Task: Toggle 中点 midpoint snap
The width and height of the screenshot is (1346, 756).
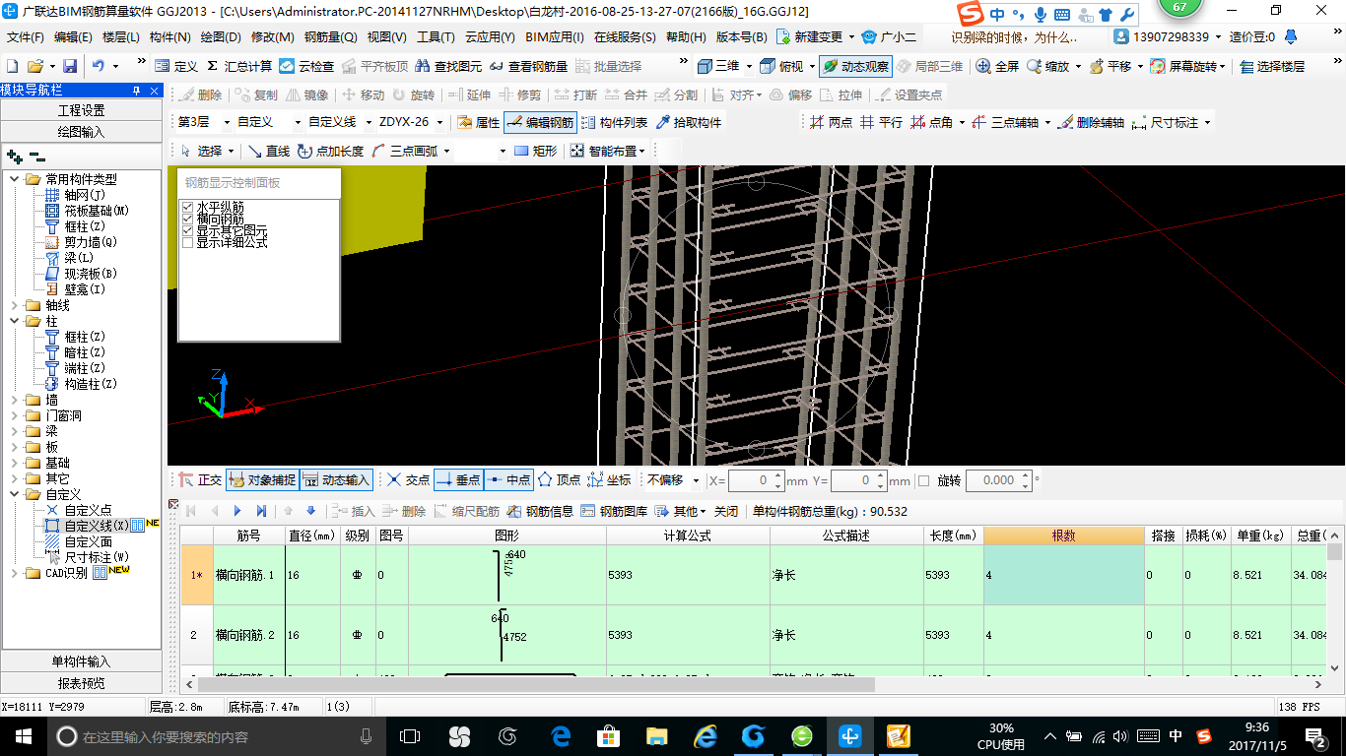Action: 507,480
